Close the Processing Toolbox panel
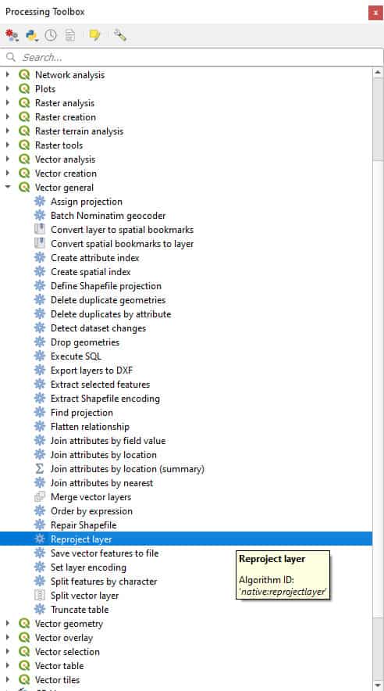The width and height of the screenshot is (384, 691). point(375,13)
